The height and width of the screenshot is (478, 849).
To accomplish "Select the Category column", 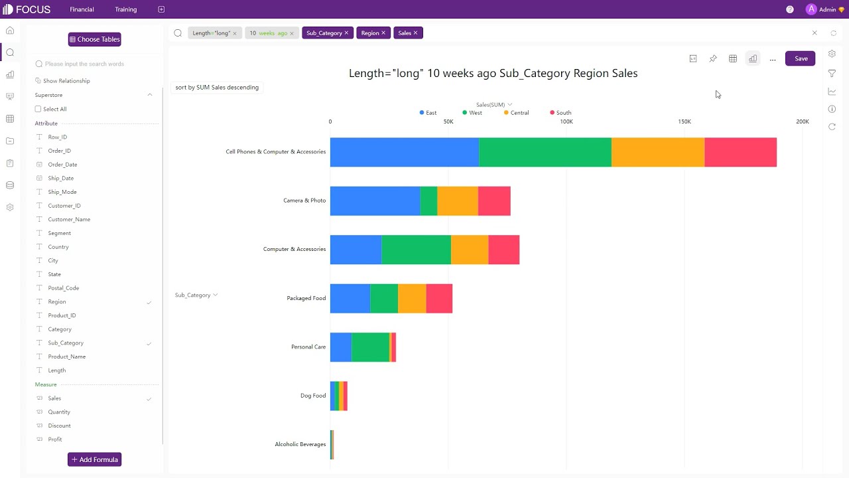I will [60, 329].
